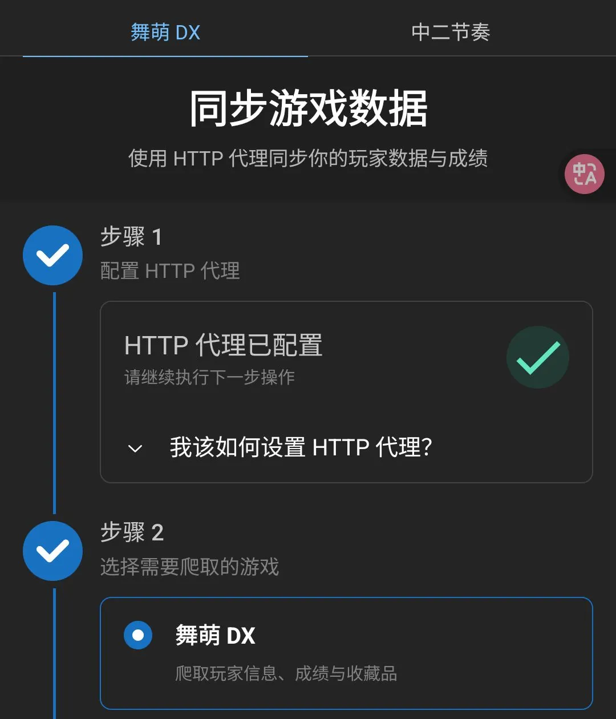Click the 请继续执行下一步操作 hint text
616x719 pixels.
point(209,377)
